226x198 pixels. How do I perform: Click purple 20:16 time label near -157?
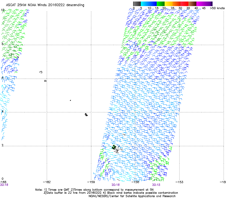point(115,185)
